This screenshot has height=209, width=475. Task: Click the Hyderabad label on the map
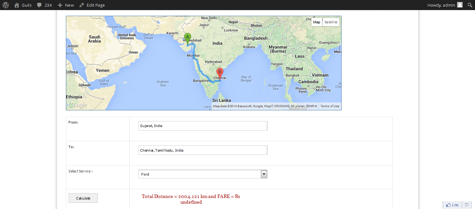pyautogui.click(x=214, y=62)
